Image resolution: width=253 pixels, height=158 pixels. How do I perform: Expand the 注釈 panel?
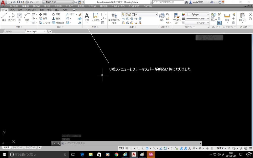(95, 27)
